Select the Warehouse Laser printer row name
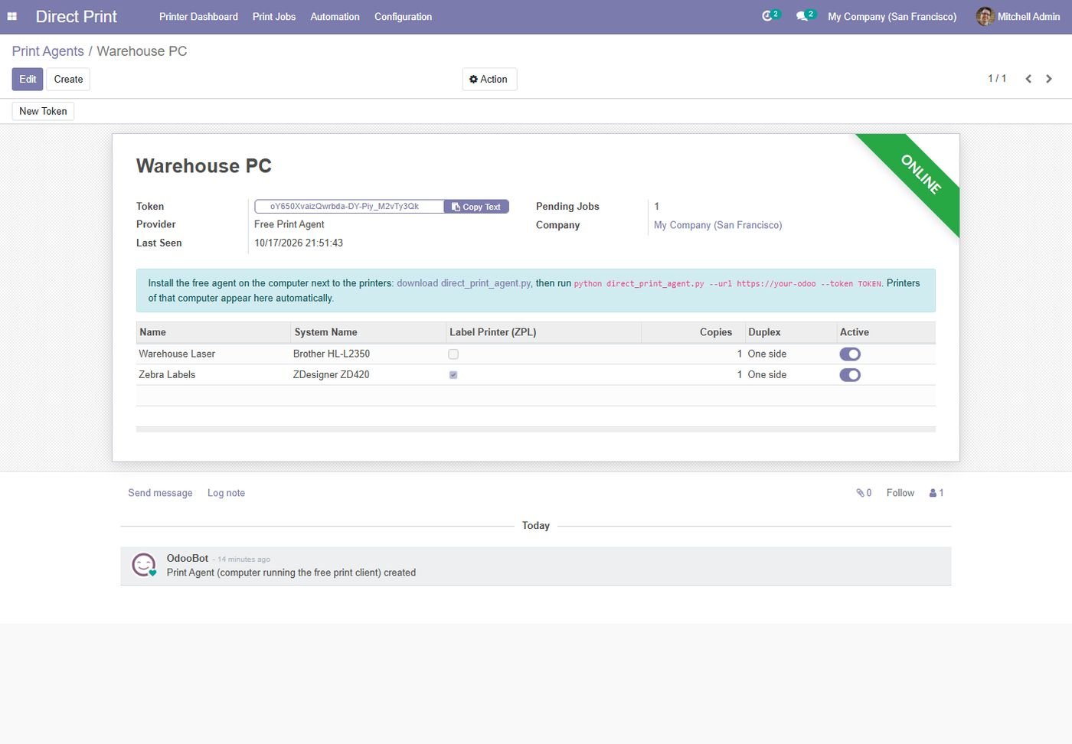 (177, 354)
